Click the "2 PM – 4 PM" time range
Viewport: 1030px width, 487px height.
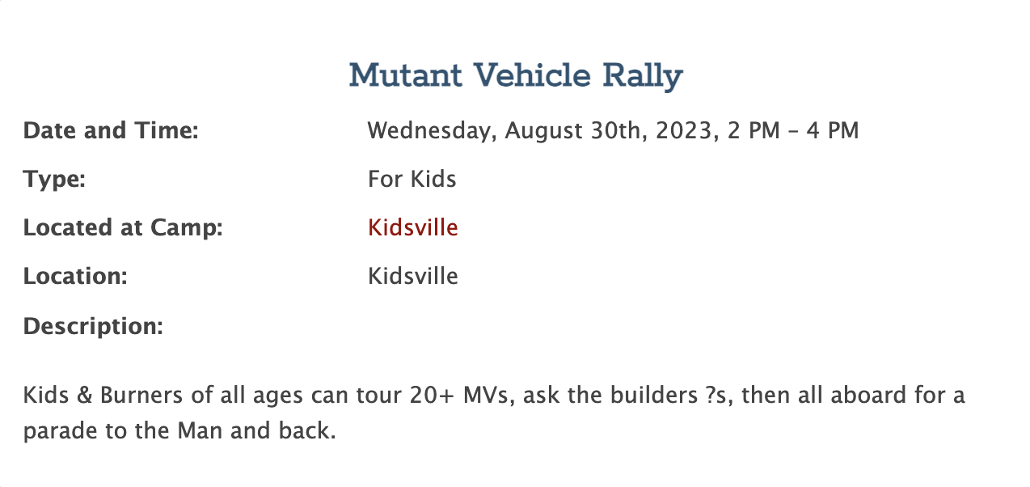coord(793,130)
